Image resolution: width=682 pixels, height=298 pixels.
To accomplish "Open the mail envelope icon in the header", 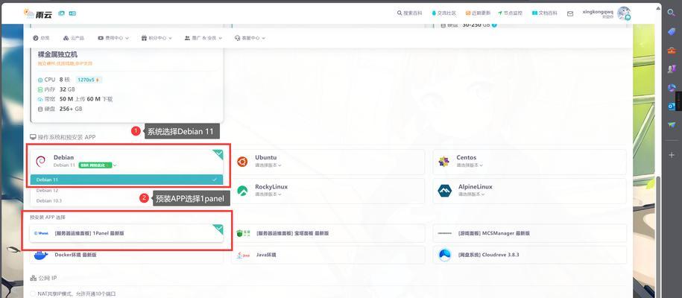I will (569, 13).
